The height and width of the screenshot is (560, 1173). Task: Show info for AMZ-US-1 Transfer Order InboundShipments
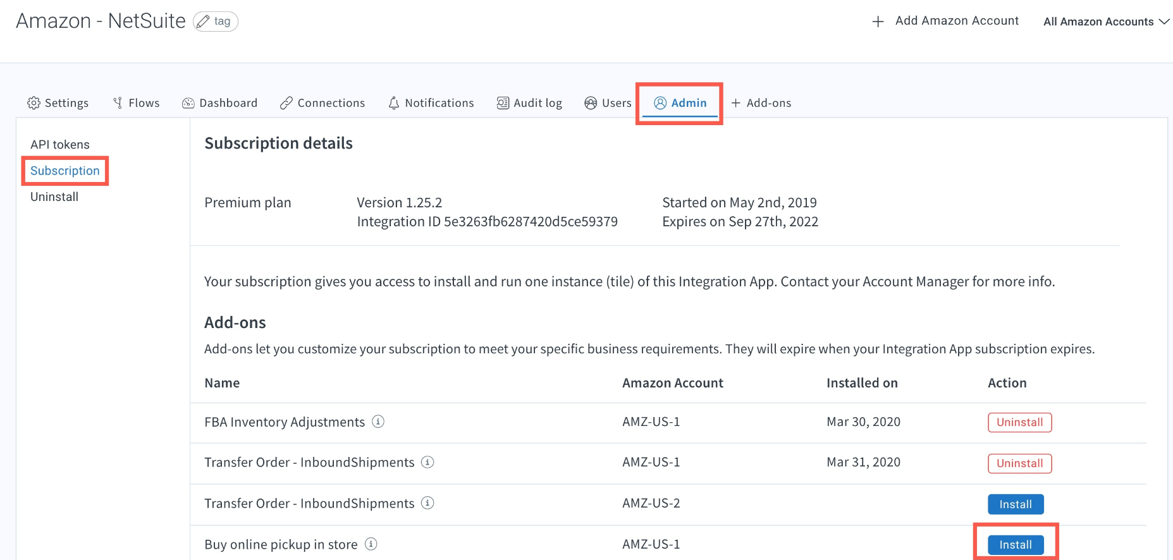pyautogui.click(x=427, y=462)
